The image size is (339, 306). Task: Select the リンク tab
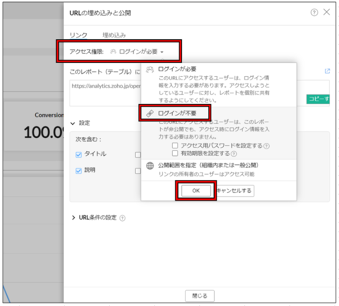[x=79, y=35]
